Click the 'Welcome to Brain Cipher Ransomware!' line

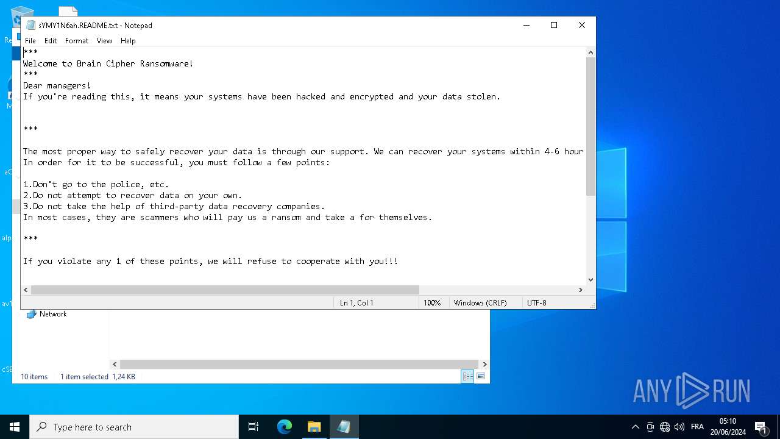pyautogui.click(x=108, y=63)
